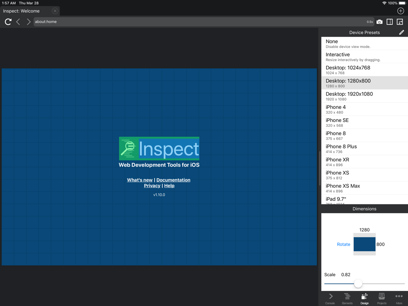This screenshot has width=408, height=306.
Task: Click the blue device orientation thumbnail
Action: [x=364, y=244]
